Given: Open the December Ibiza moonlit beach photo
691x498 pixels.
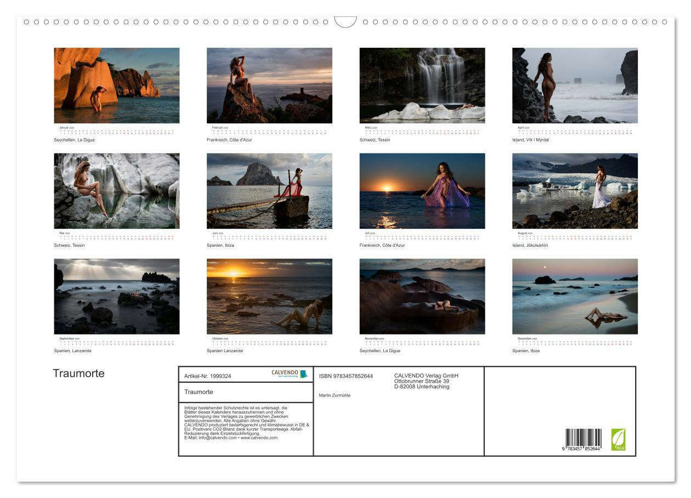Looking at the screenshot, I should point(575,296).
